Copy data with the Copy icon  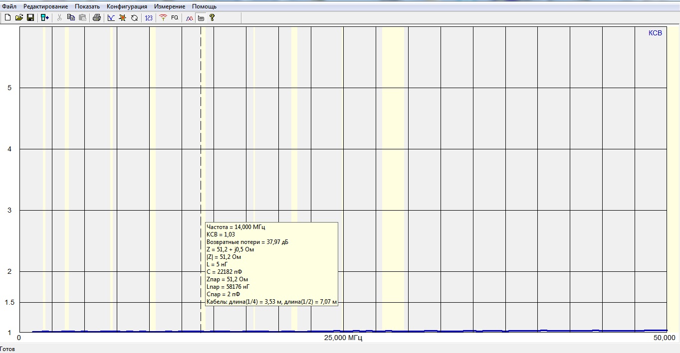point(71,17)
